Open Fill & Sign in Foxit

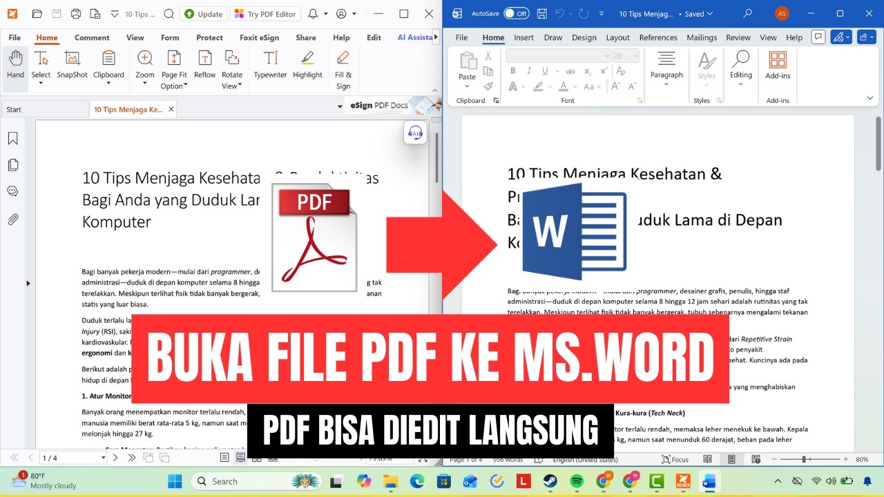pyautogui.click(x=343, y=70)
